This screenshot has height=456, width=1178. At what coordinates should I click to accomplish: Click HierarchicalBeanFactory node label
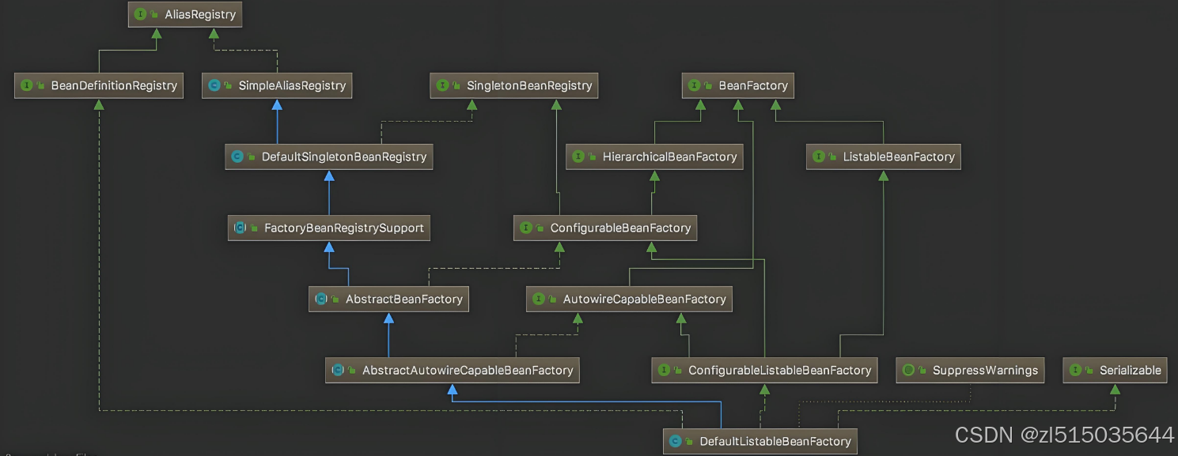click(x=669, y=156)
